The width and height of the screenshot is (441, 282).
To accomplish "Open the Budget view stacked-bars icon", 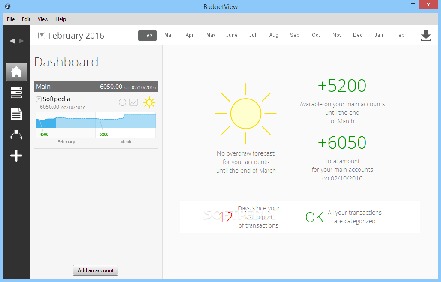I will 16,93.
